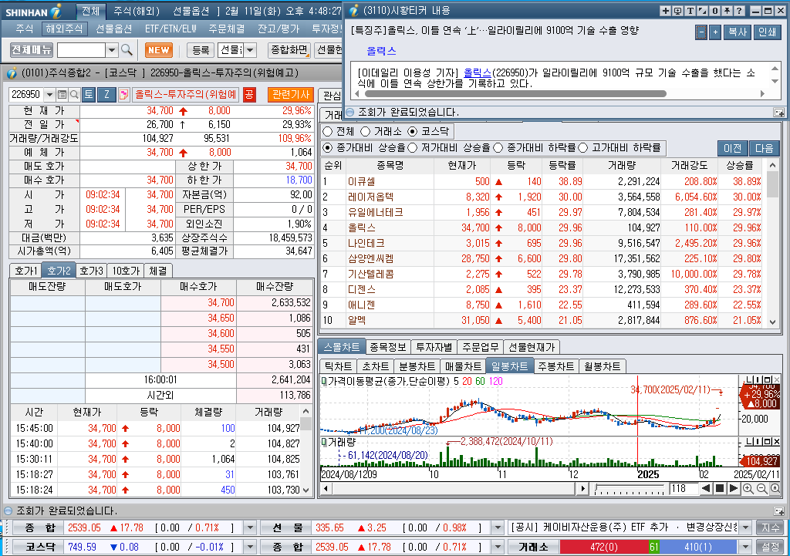Click the L icon on price chart pane
The height and width of the screenshot is (556, 790).
click(x=749, y=379)
